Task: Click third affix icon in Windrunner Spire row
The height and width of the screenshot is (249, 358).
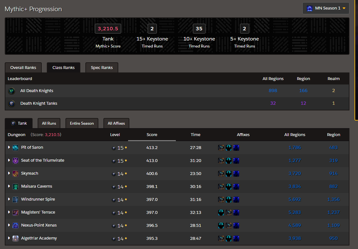Action: pos(236,199)
